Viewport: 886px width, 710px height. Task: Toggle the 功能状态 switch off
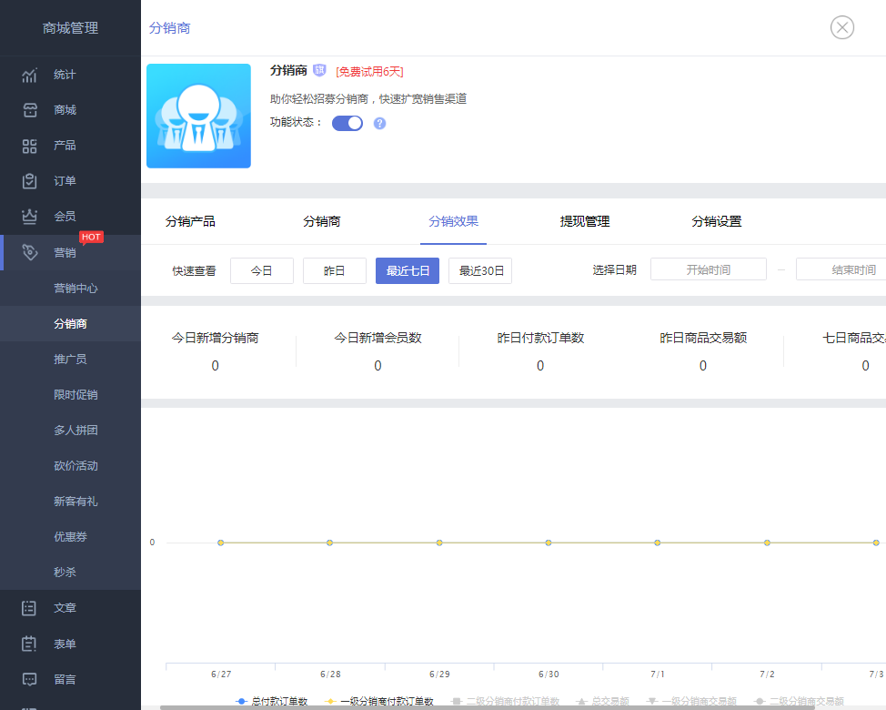tap(347, 123)
